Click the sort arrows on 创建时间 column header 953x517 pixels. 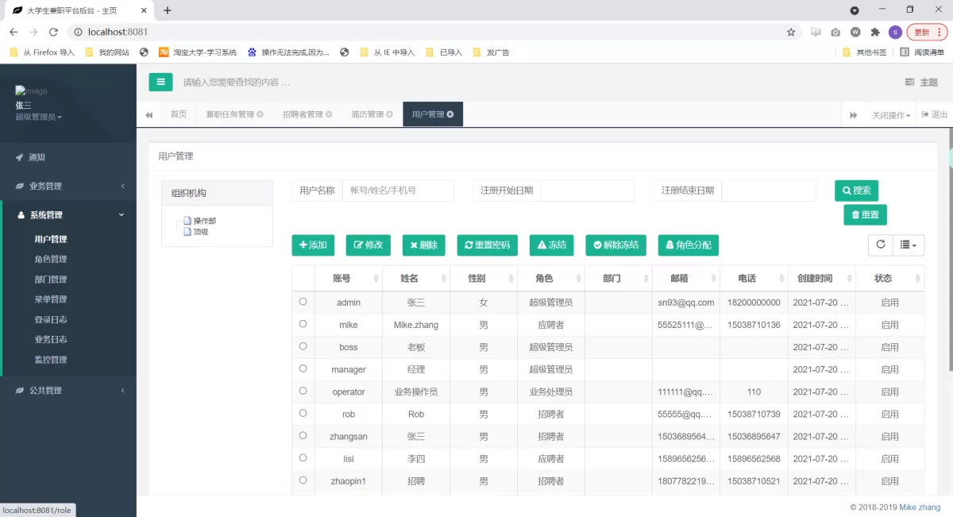(848, 277)
